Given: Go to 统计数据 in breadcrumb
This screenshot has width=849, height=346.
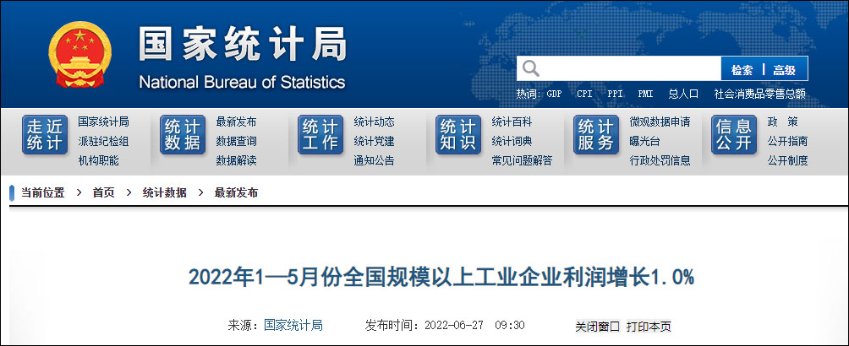Looking at the screenshot, I should pyautogui.click(x=165, y=193).
